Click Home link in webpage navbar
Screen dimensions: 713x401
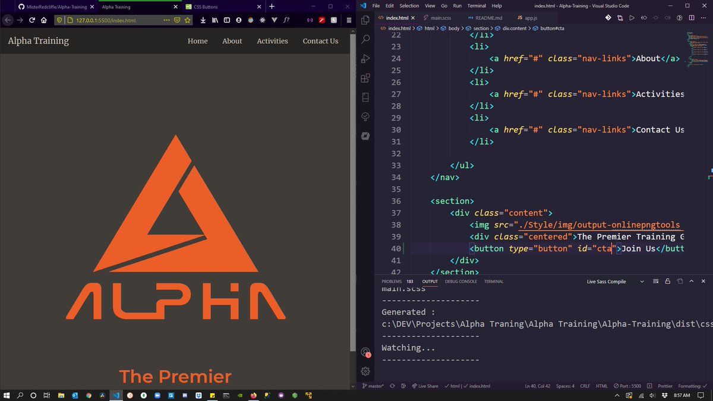point(198,41)
